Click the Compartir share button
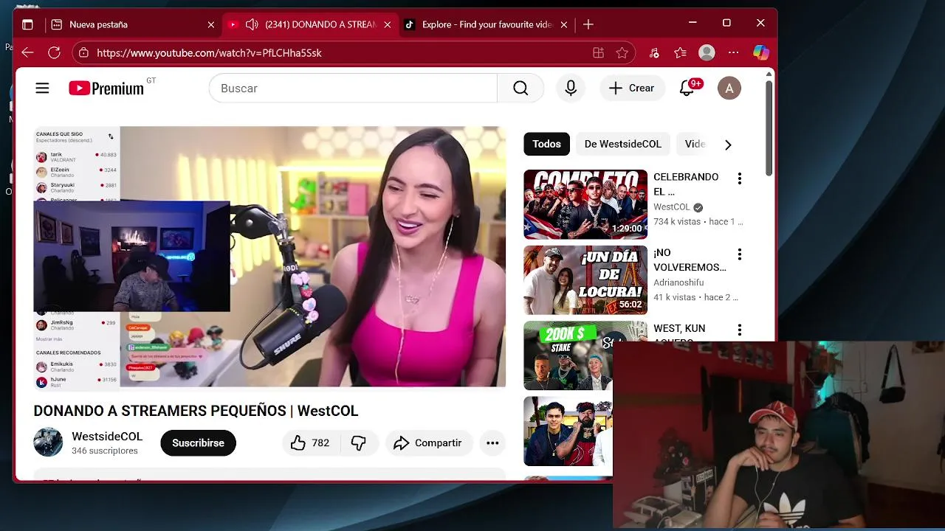 tap(428, 442)
